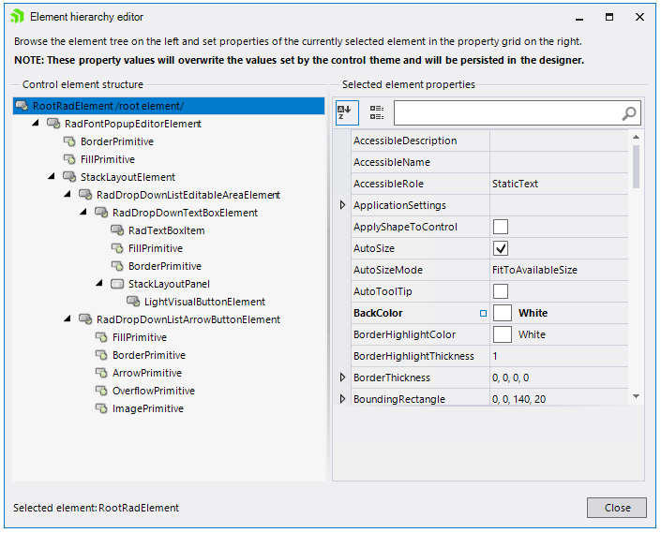Click the StackLayoutPanel node icon
This screenshot has width=661, height=533.
tap(117, 284)
